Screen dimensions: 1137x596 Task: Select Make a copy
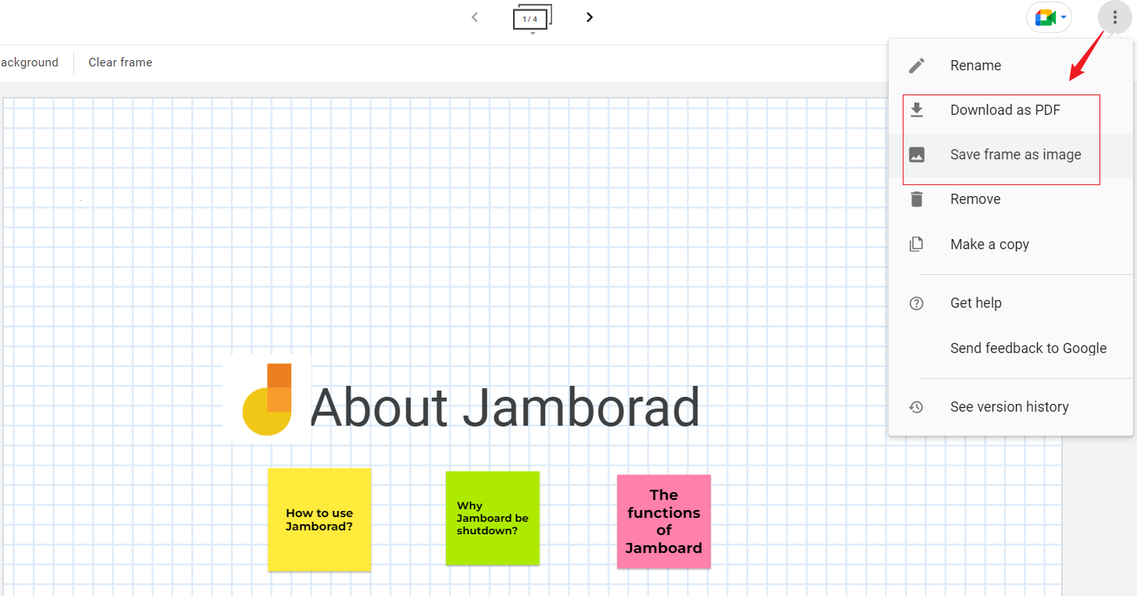click(x=1010, y=244)
